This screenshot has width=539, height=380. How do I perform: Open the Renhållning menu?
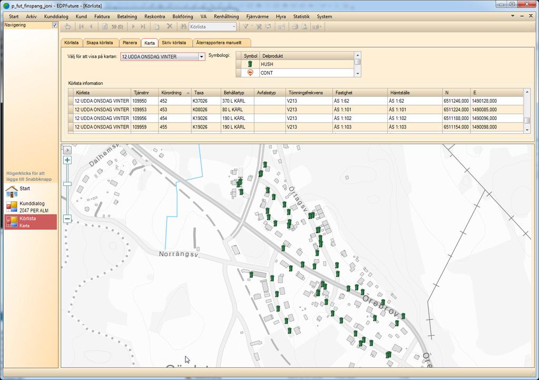[226, 16]
